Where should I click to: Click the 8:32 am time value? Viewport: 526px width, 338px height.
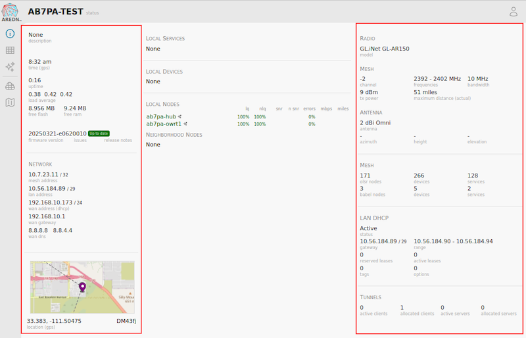[x=40, y=62]
